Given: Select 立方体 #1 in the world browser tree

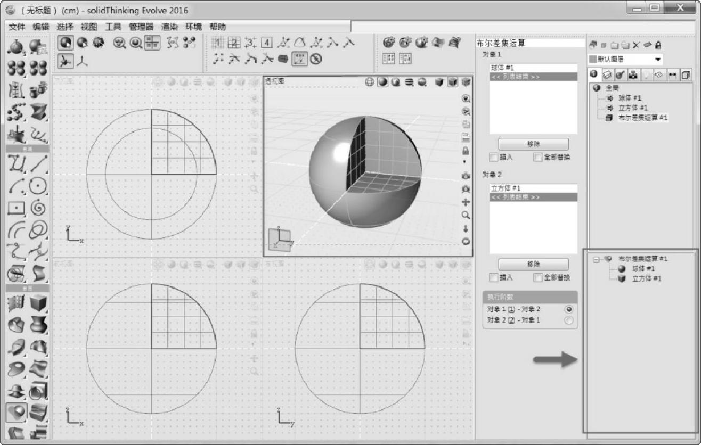Looking at the screenshot, I should point(633,108).
